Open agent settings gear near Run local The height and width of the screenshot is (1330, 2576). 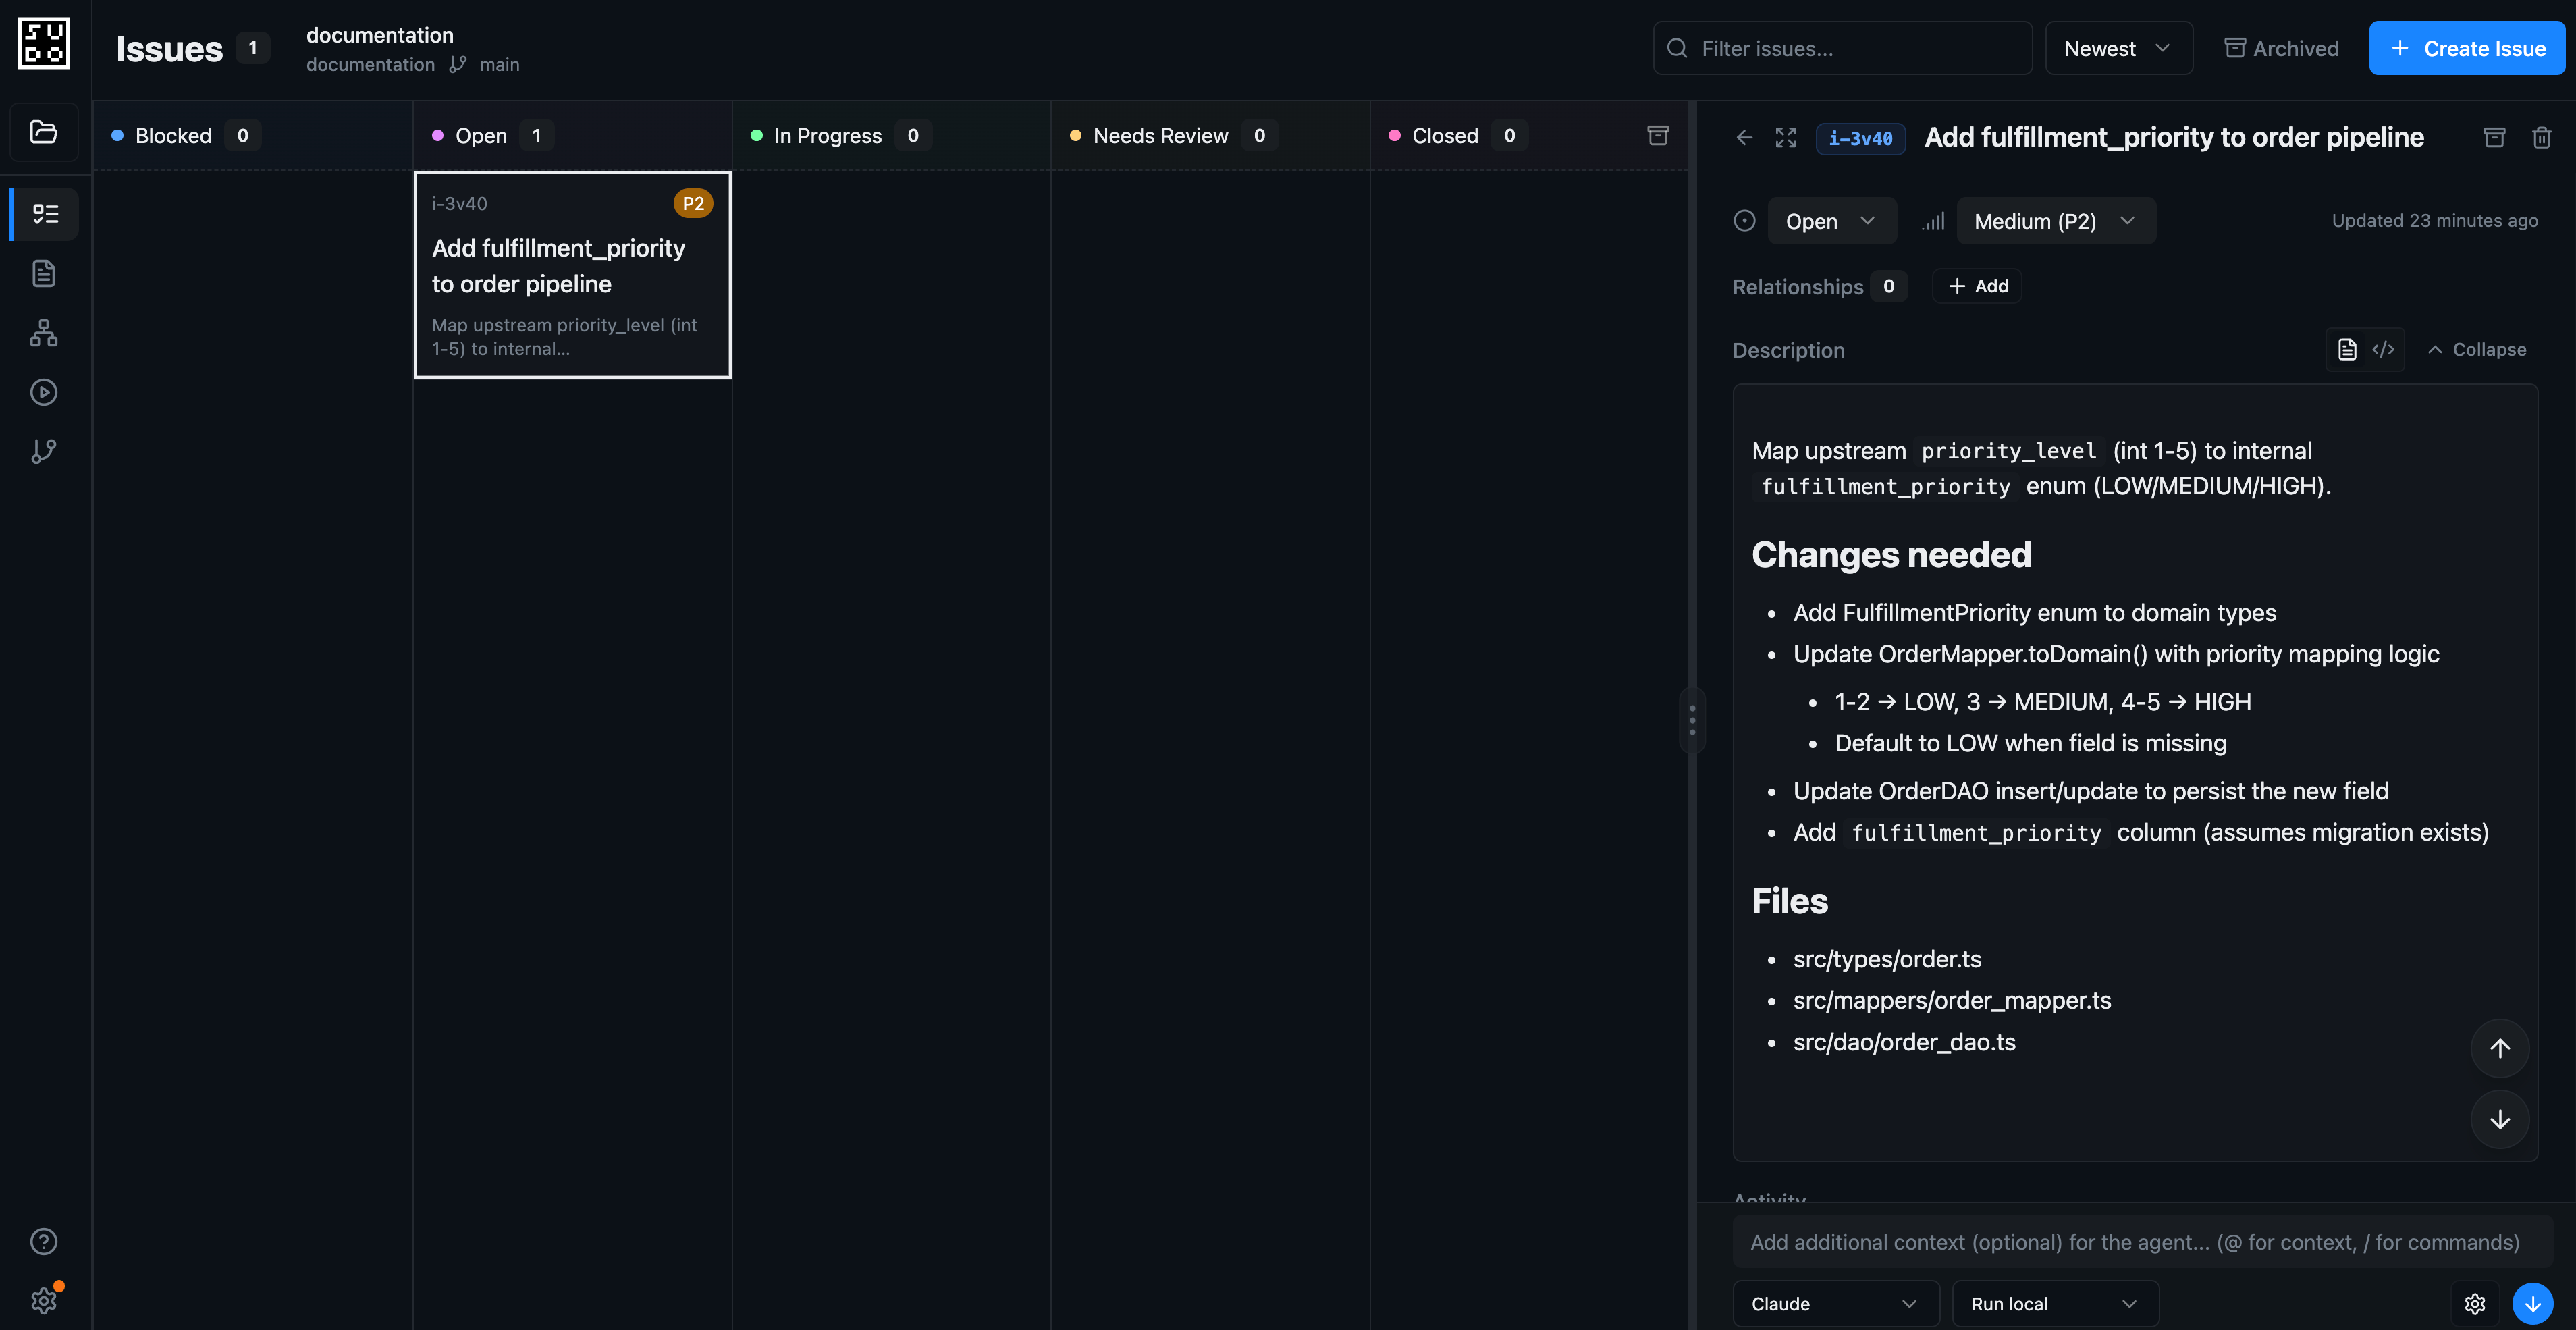pyautogui.click(x=2475, y=1304)
